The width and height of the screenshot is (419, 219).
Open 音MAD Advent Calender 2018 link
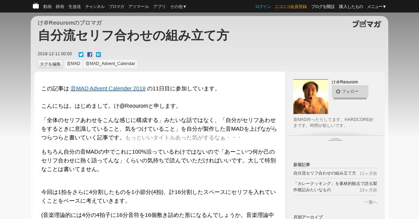pos(108,89)
